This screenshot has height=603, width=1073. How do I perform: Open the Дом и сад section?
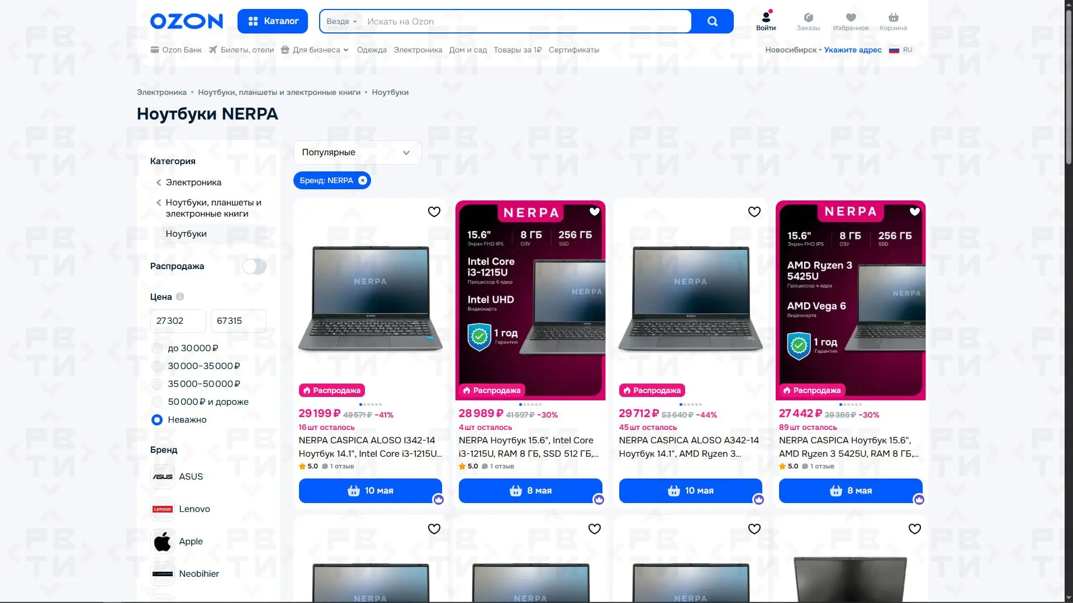(468, 50)
